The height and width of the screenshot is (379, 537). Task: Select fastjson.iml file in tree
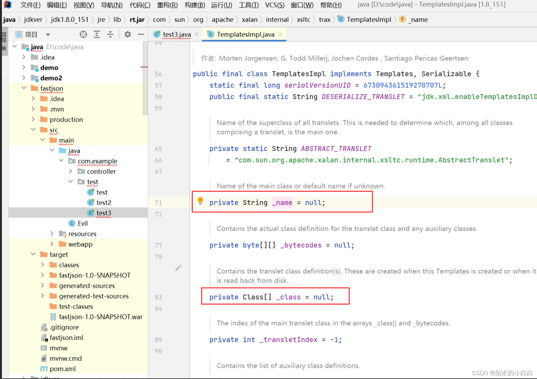point(66,338)
